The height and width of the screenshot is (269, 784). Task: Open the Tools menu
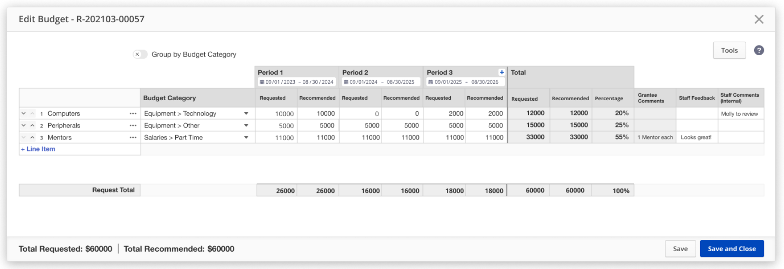coord(729,50)
